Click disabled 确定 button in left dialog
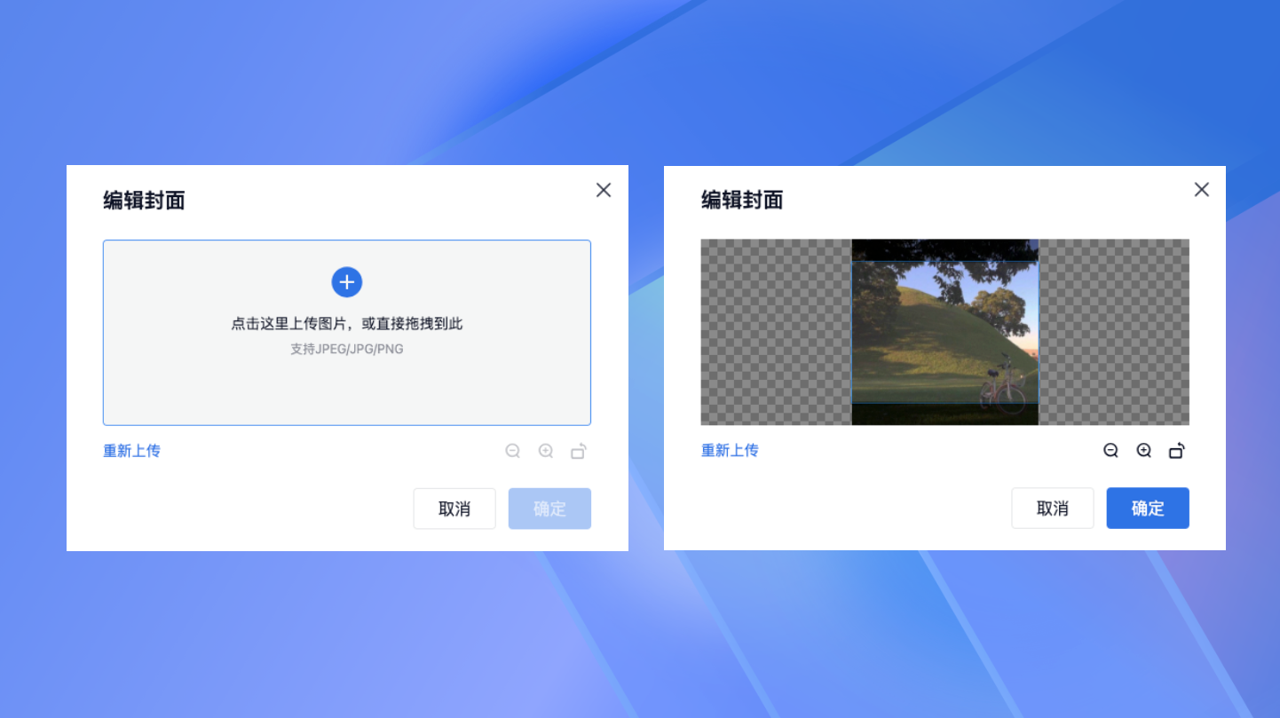The image size is (1280, 718). pyautogui.click(x=549, y=509)
